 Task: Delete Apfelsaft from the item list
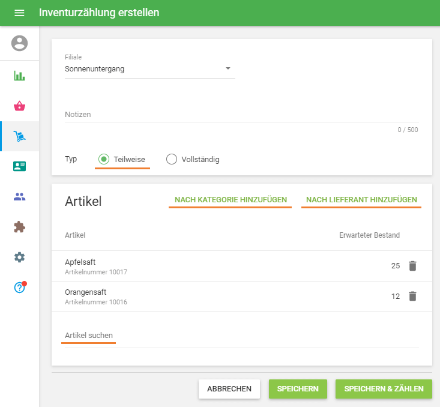(x=412, y=266)
